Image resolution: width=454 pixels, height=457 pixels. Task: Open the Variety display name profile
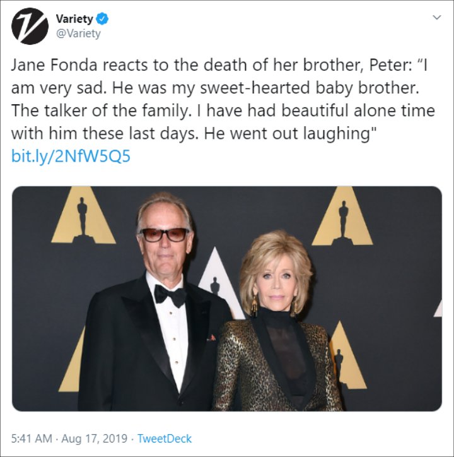[74, 18]
